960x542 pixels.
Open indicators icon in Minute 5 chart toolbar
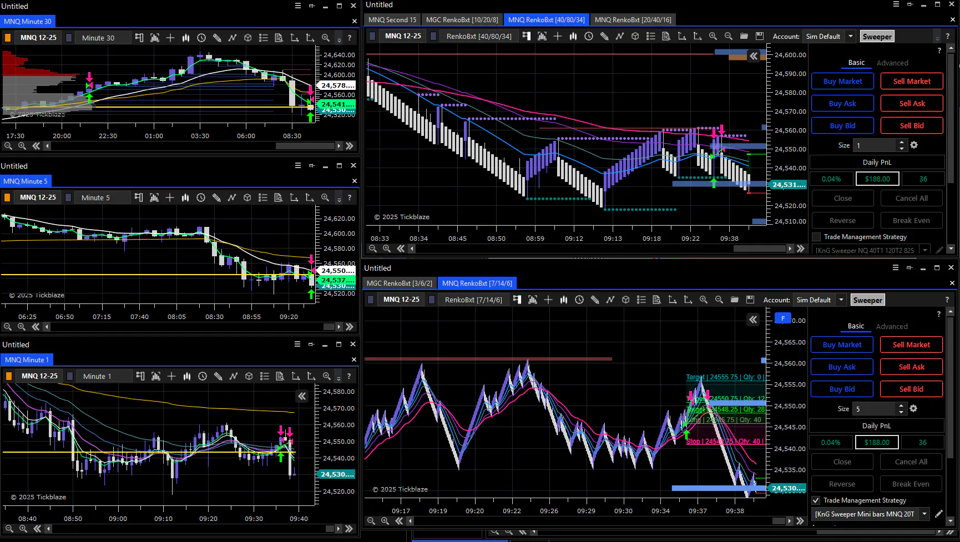coord(232,197)
